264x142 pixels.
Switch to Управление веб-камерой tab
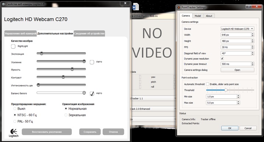(x=20, y=33)
